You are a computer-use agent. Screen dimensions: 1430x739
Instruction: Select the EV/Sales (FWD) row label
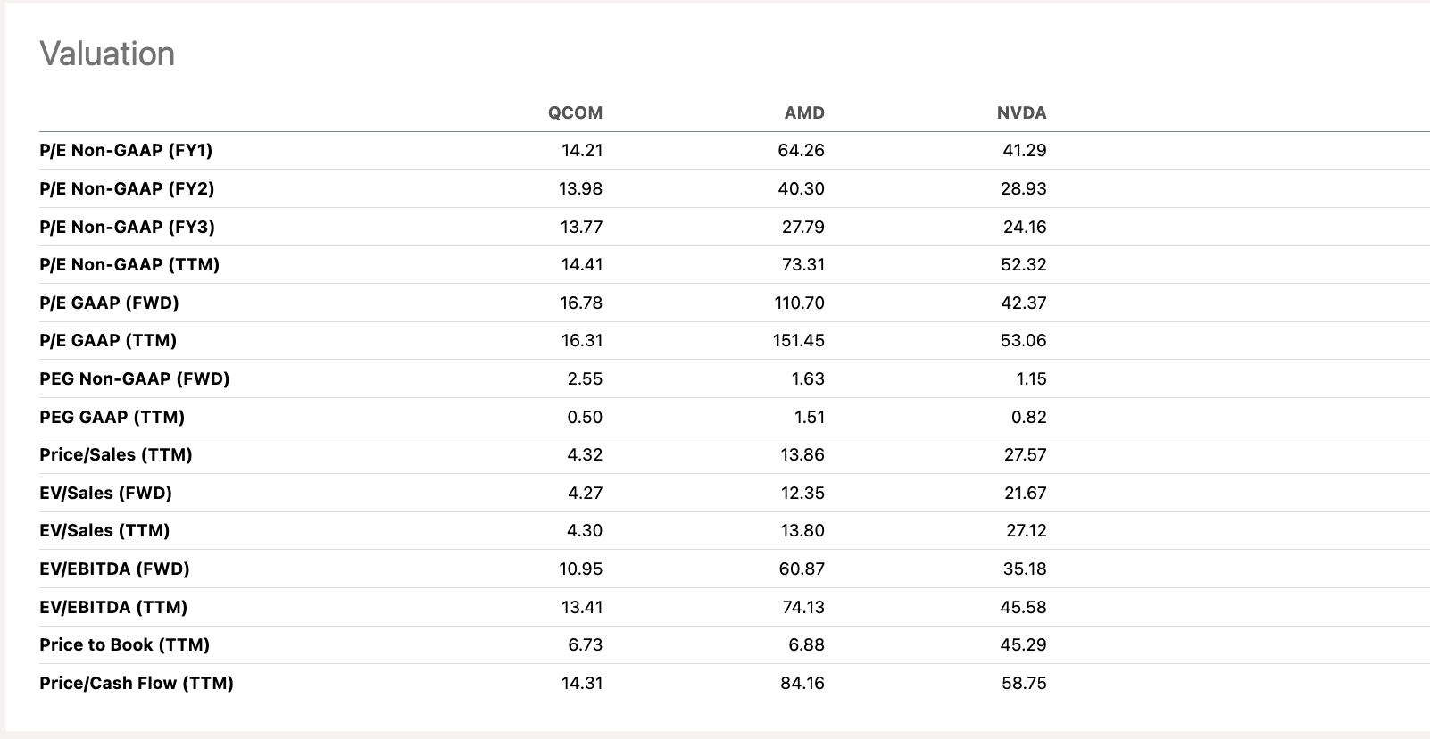[105, 494]
